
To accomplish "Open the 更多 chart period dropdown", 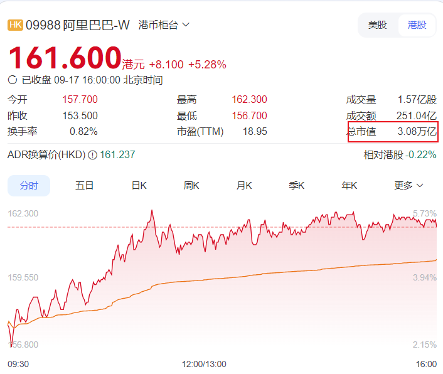I will [x=408, y=186].
